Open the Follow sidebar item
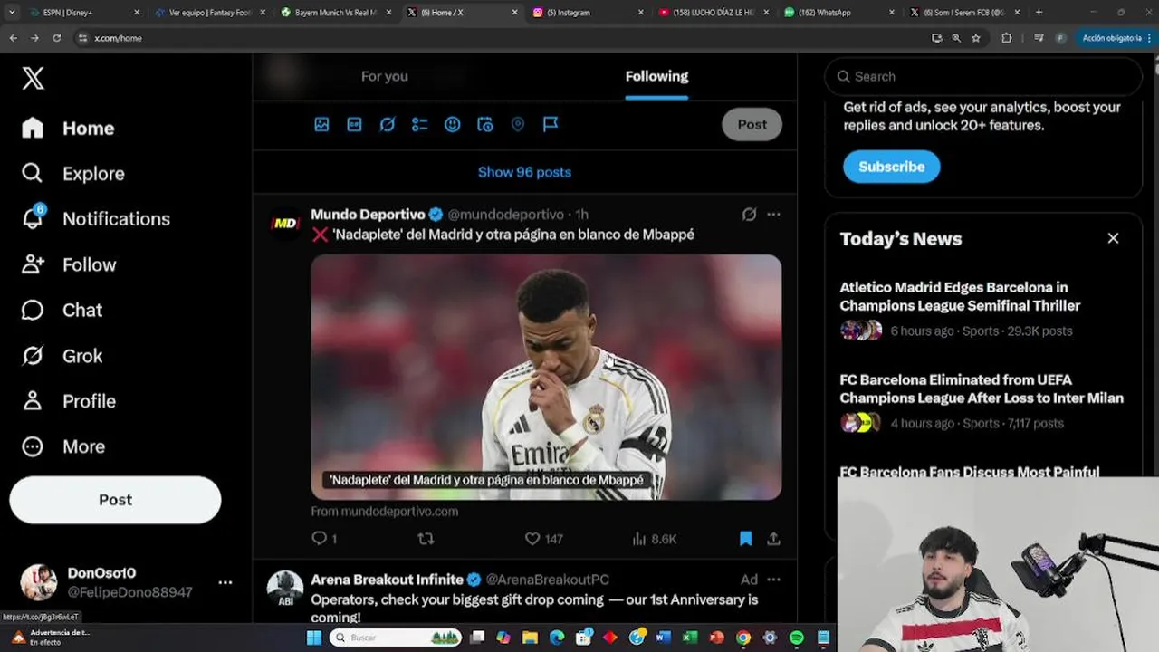 tap(69, 264)
